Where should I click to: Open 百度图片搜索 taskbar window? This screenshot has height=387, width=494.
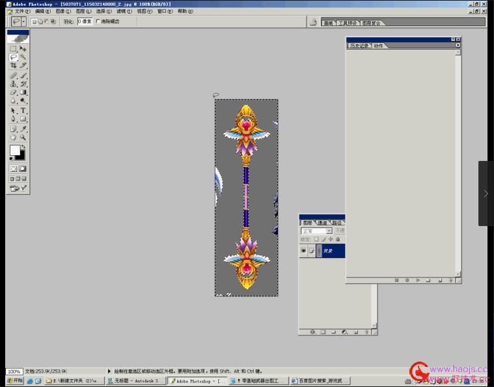coord(320,380)
